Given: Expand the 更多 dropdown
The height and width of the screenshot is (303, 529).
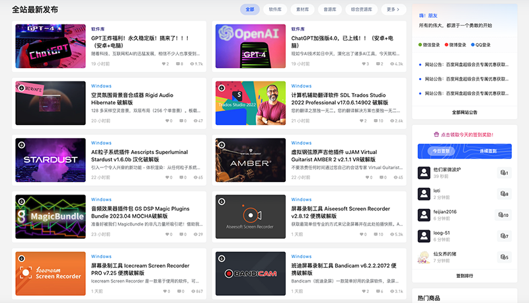Looking at the screenshot, I should (x=393, y=9).
